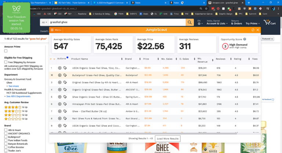Screen dimensions: 282x153
Task: Click the browser zoom magnifier in address bar
Action: pyautogui.click(x=201, y=9)
